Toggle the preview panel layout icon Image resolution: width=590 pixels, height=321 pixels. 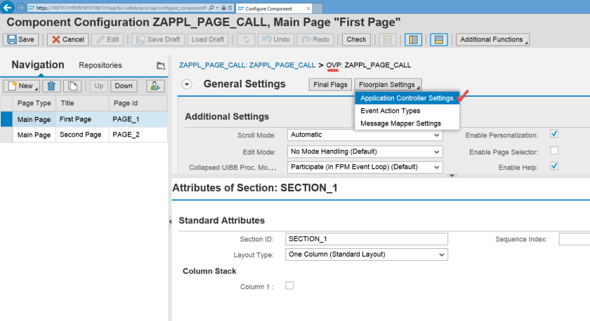(439, 39)
